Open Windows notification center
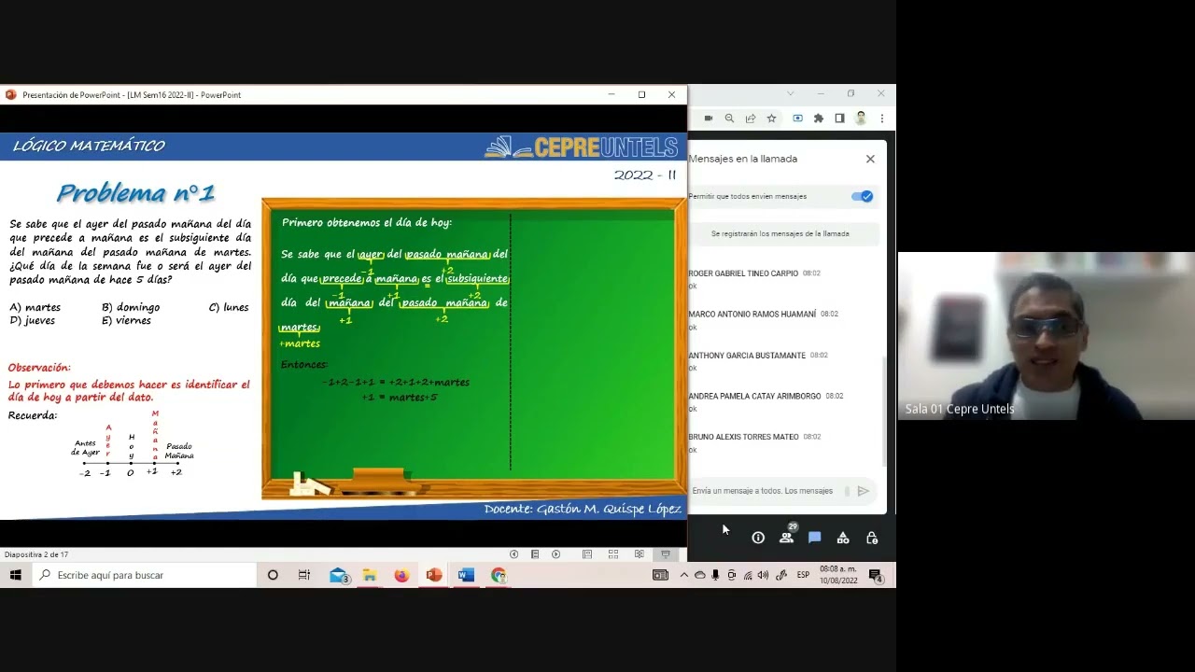The width and height of the screenshot is (1195, 672). [x=877, y=575]
